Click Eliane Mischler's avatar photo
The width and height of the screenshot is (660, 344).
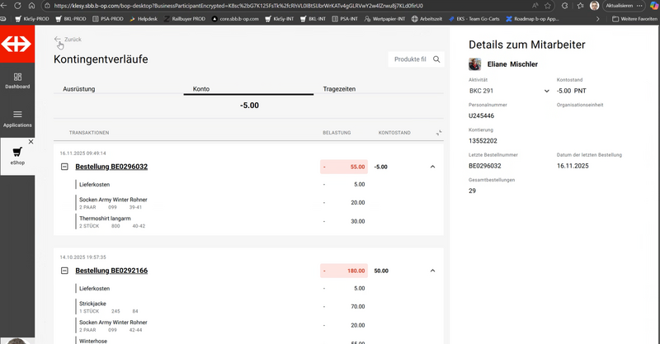tap(475, 64)
